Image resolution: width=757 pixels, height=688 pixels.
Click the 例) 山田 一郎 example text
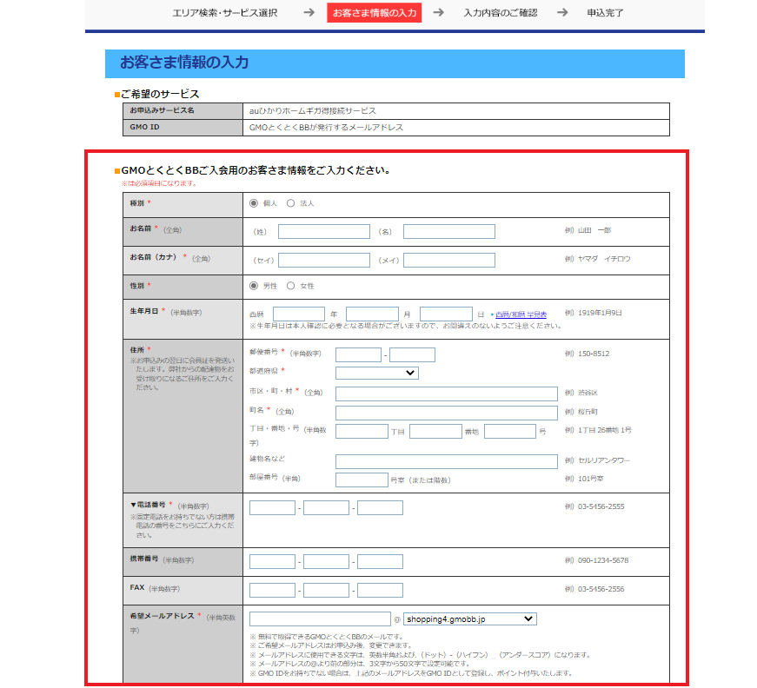pos(588,230)
